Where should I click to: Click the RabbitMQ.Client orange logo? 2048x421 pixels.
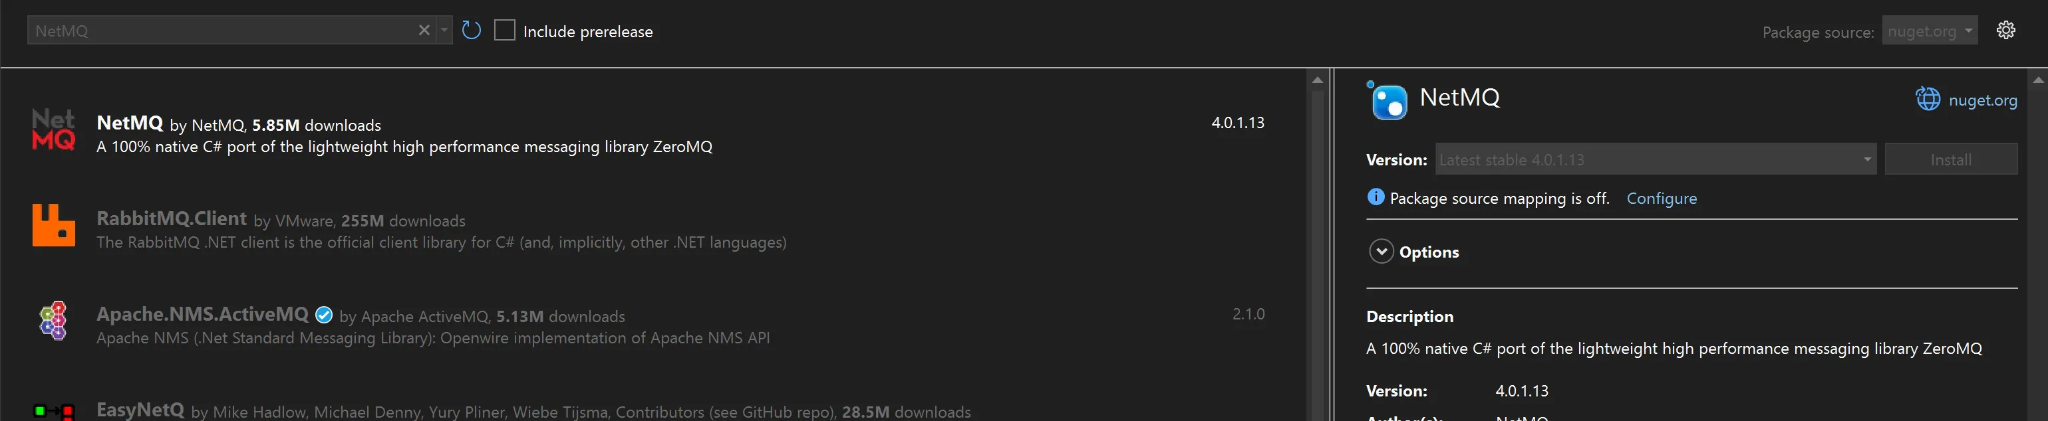point(53,226)
